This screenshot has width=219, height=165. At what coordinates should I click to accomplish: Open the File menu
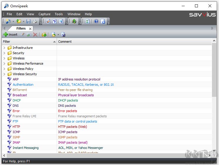(9, 14)
